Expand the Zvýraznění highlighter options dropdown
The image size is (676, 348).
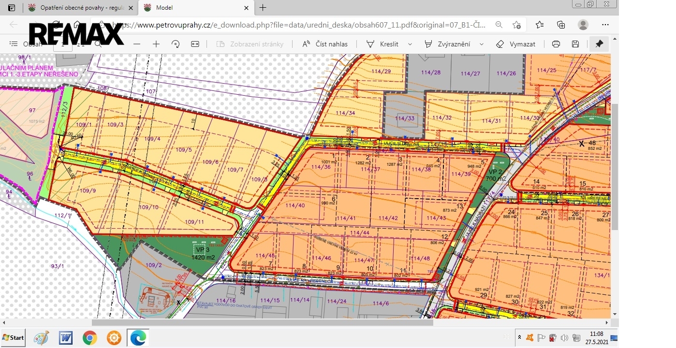(x=482, y=44)
